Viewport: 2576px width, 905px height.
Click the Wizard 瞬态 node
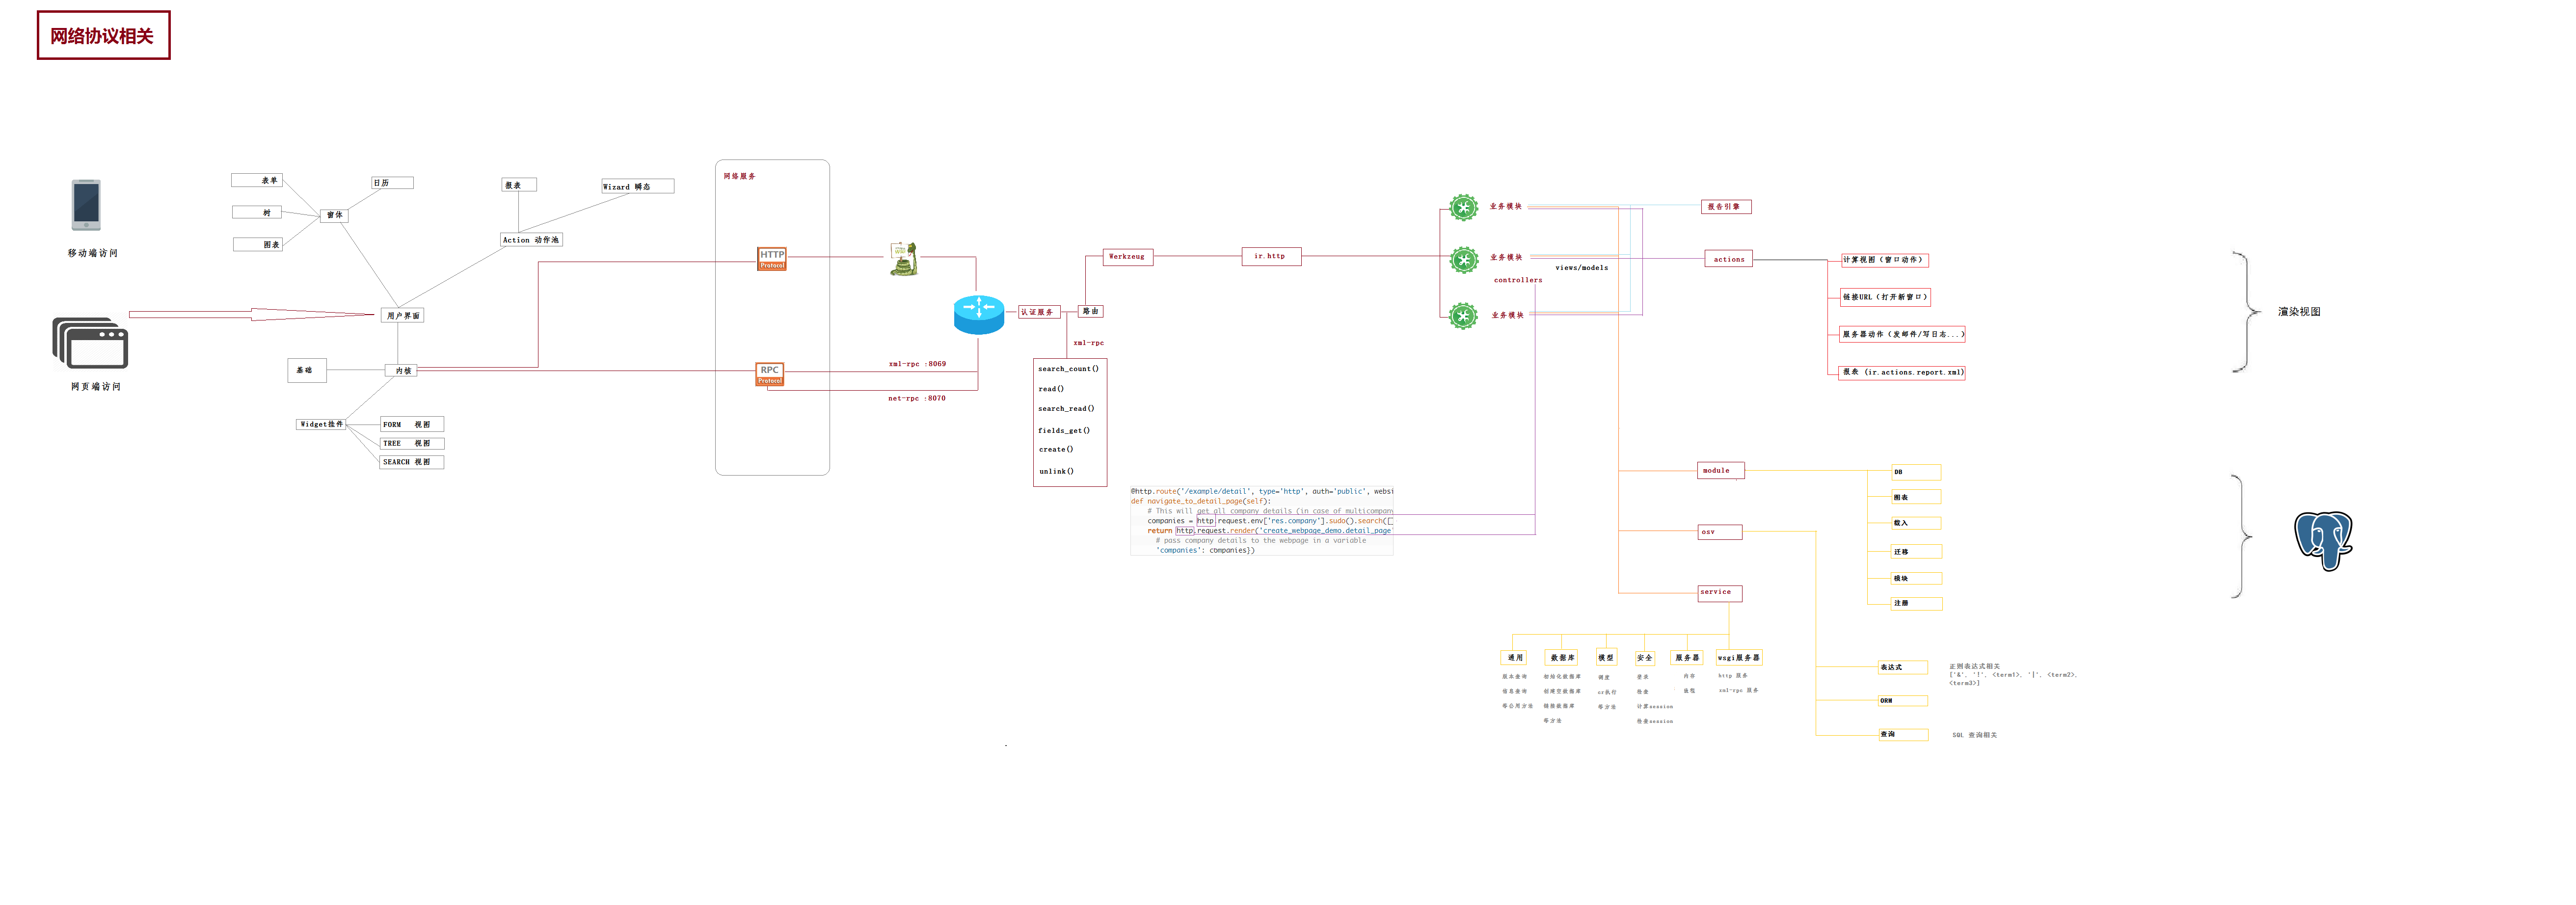(x=637, y=186)
